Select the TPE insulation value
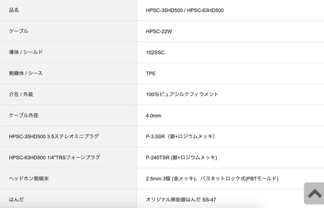Viewport: 324px width, 208px height. coord(151,73)
